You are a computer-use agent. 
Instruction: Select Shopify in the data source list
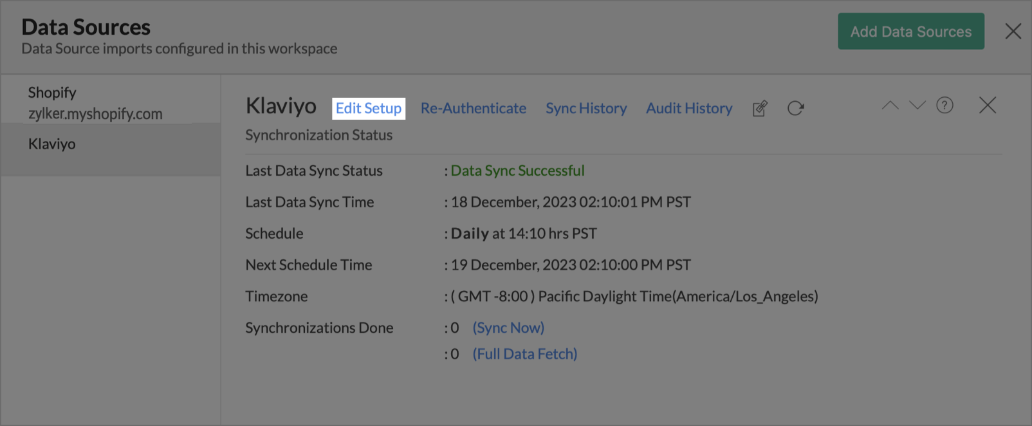click(52, 93)
